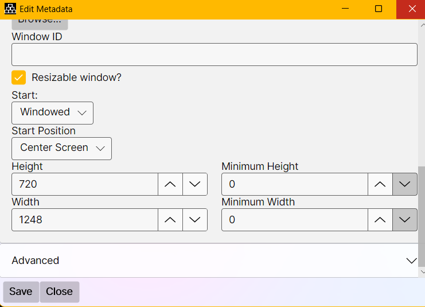Click the Edit Metadata app icon
Screen dimensions: 425x307
point(10,9)
